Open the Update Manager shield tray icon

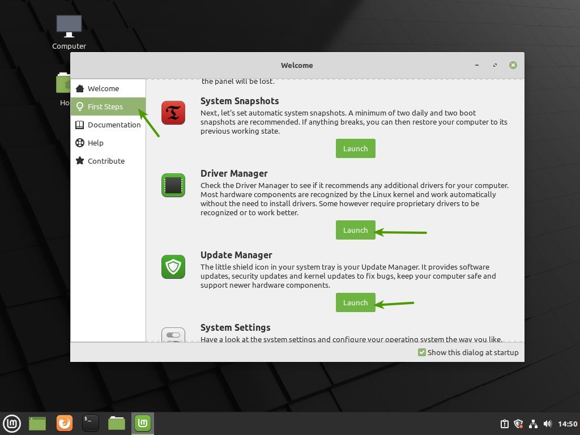[x=518, y=424]
